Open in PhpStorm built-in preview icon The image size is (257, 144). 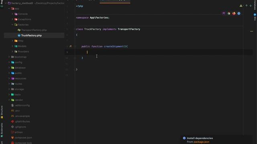click(224, 13)
